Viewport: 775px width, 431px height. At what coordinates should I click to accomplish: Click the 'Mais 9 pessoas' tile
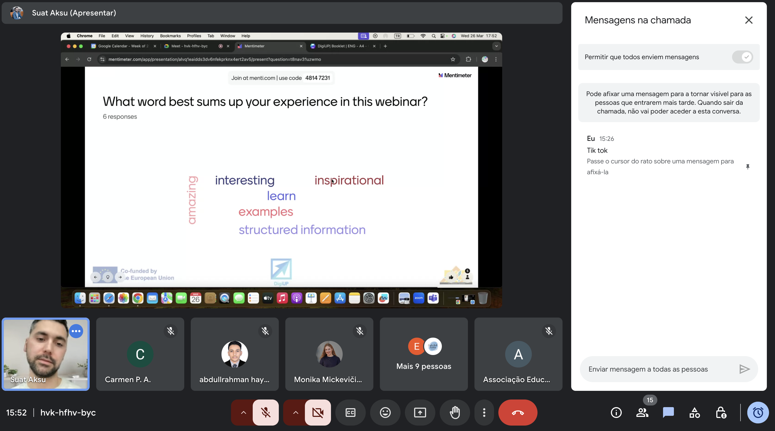[424, 354]
